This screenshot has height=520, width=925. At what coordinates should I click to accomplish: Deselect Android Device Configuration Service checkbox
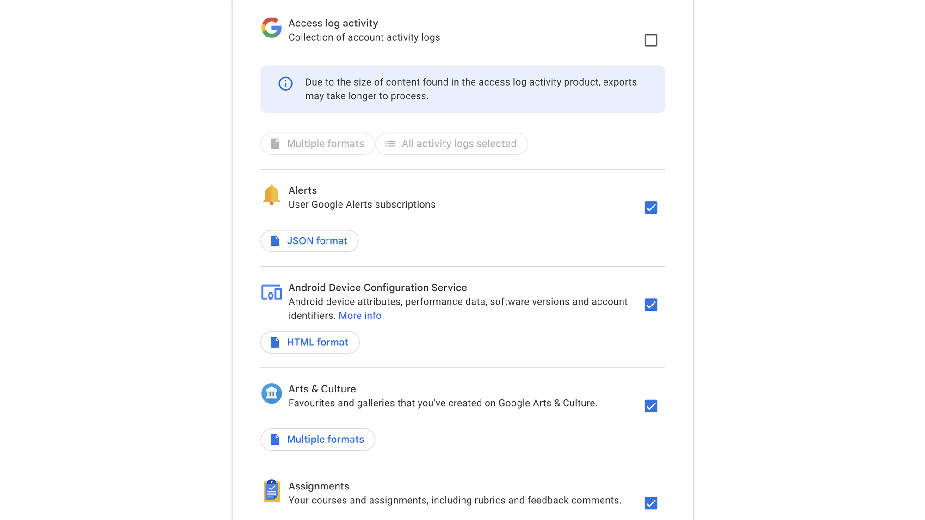pos(651,305)
